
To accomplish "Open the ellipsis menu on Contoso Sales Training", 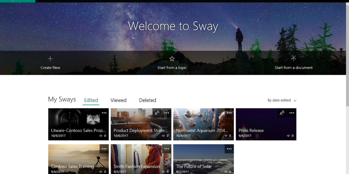I will click(104, 148).
